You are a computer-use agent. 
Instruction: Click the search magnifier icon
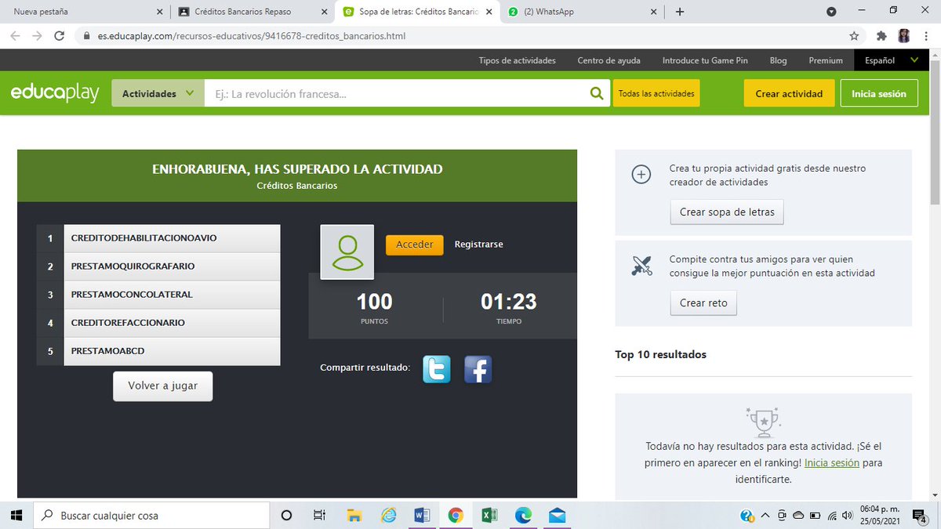tap(598, 93)
